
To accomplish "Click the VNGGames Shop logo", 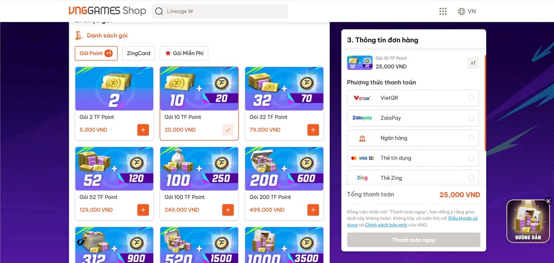I will pos(107,11).
